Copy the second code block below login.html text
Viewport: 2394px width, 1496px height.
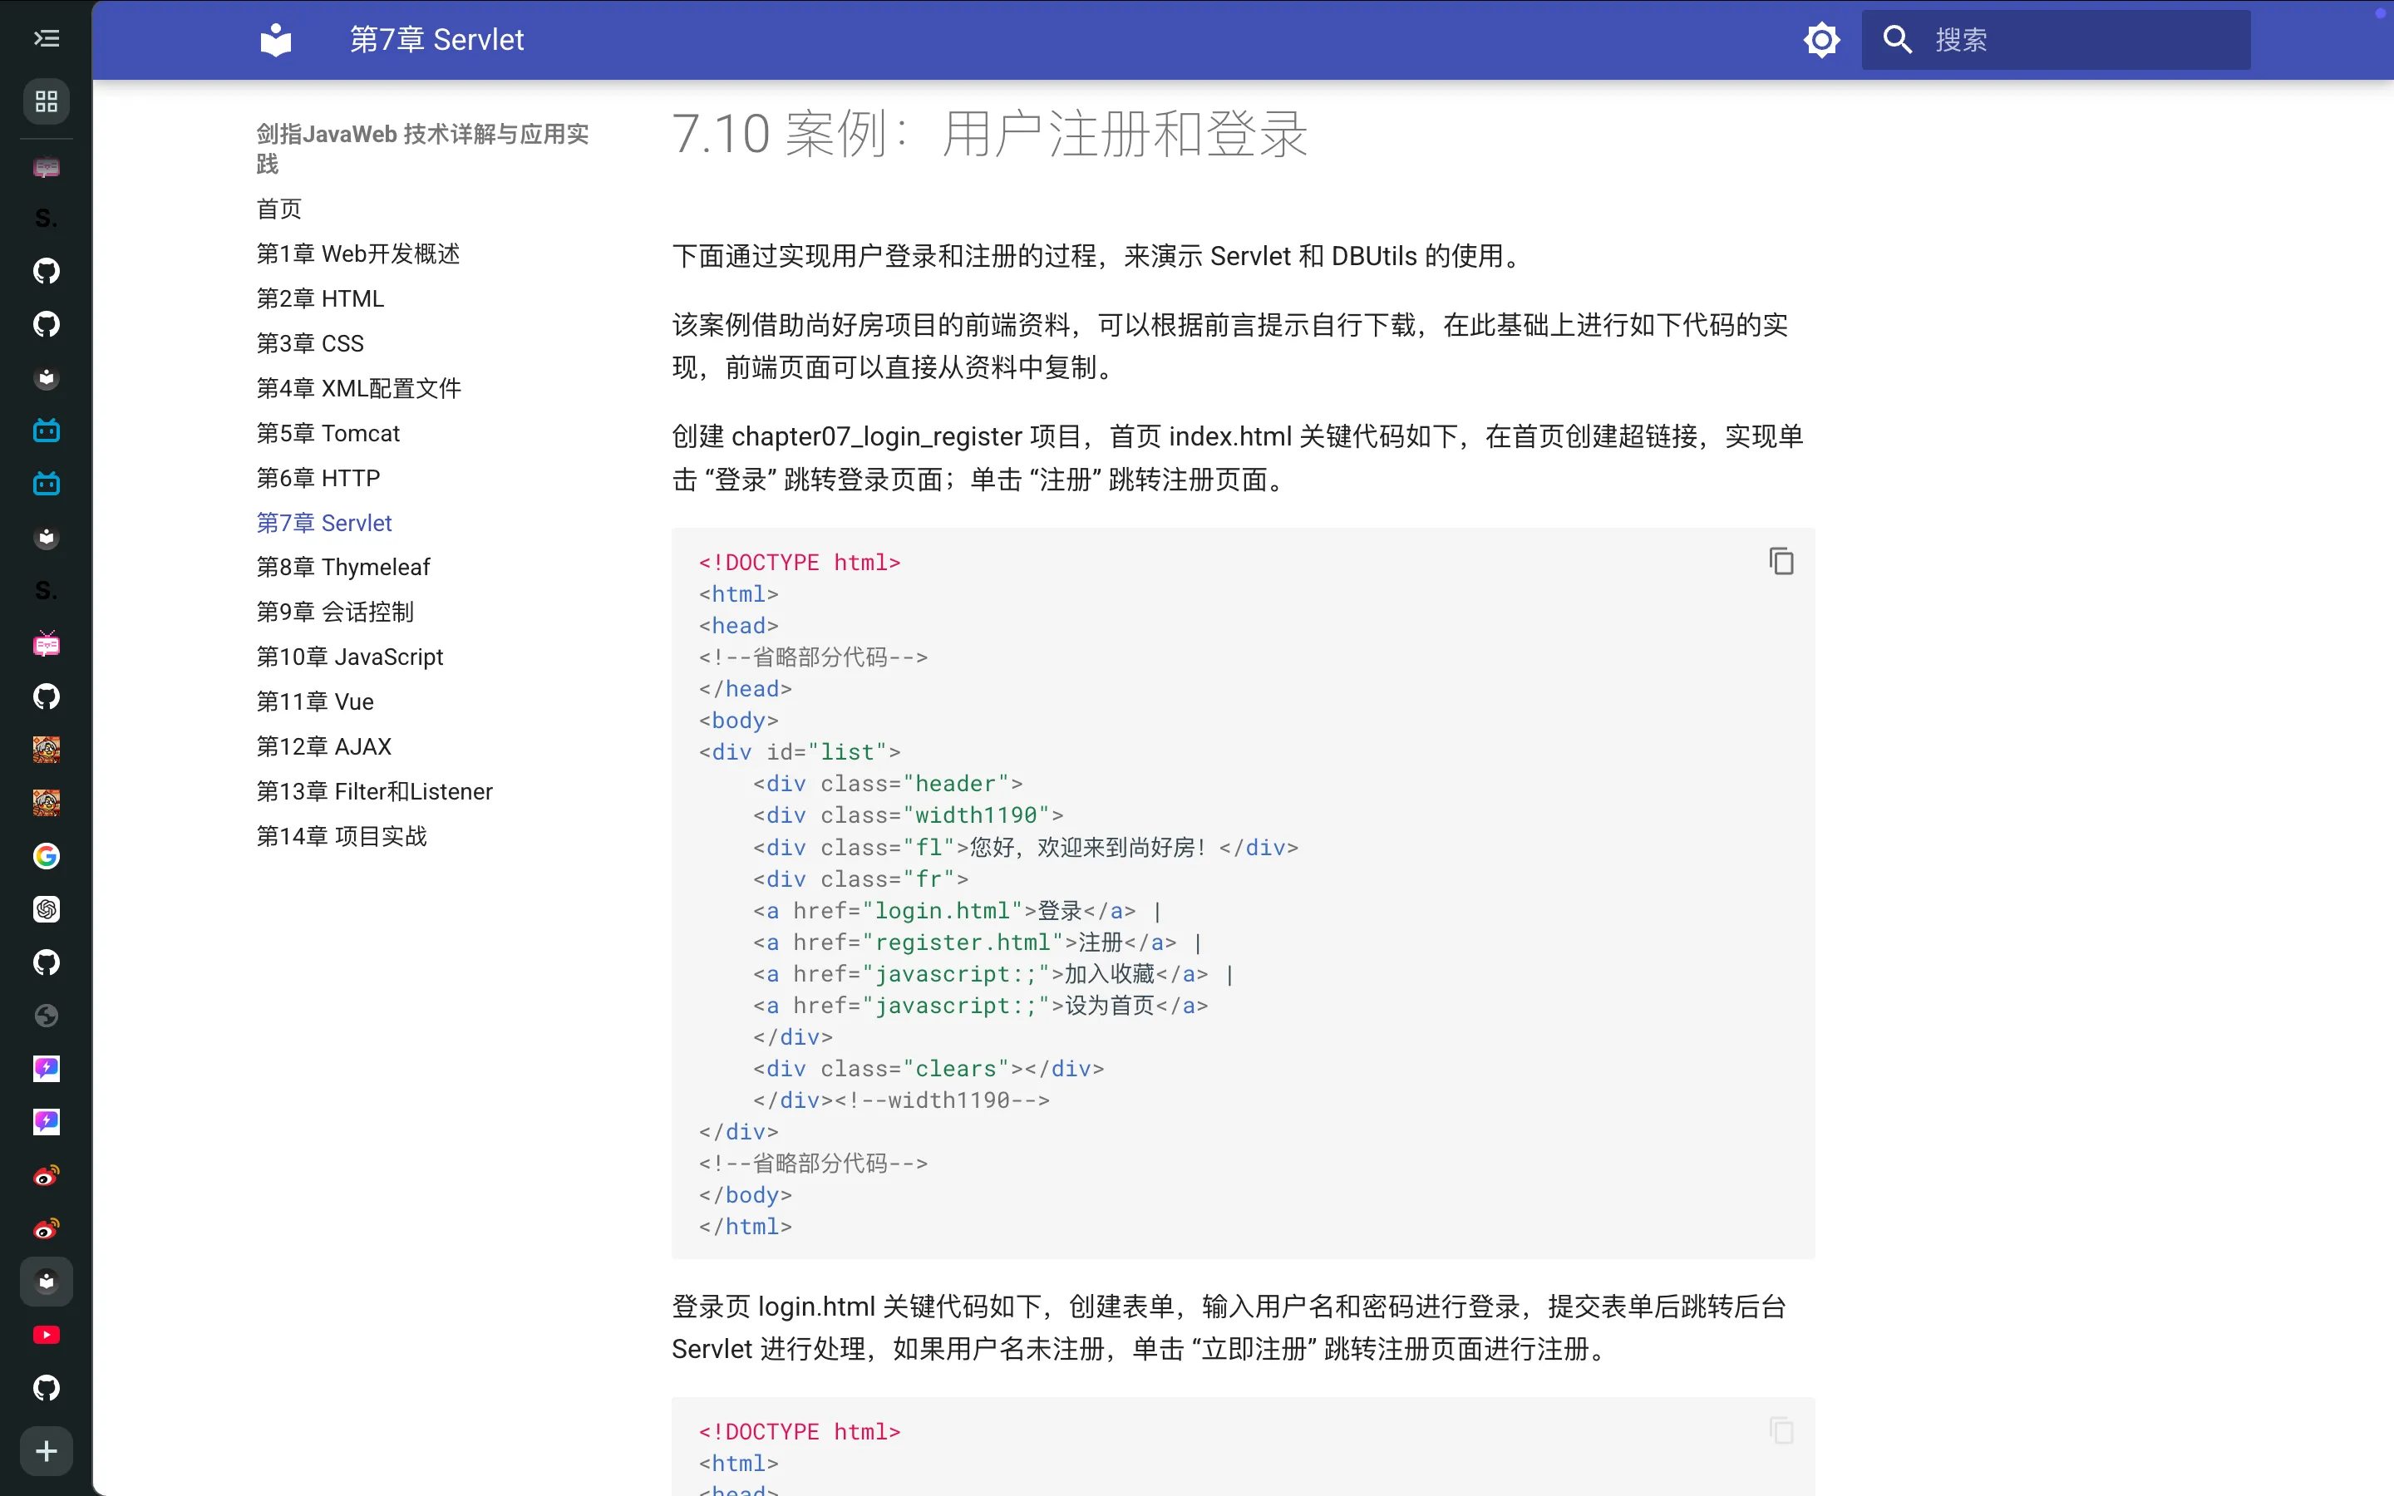pos(1781,1430)
